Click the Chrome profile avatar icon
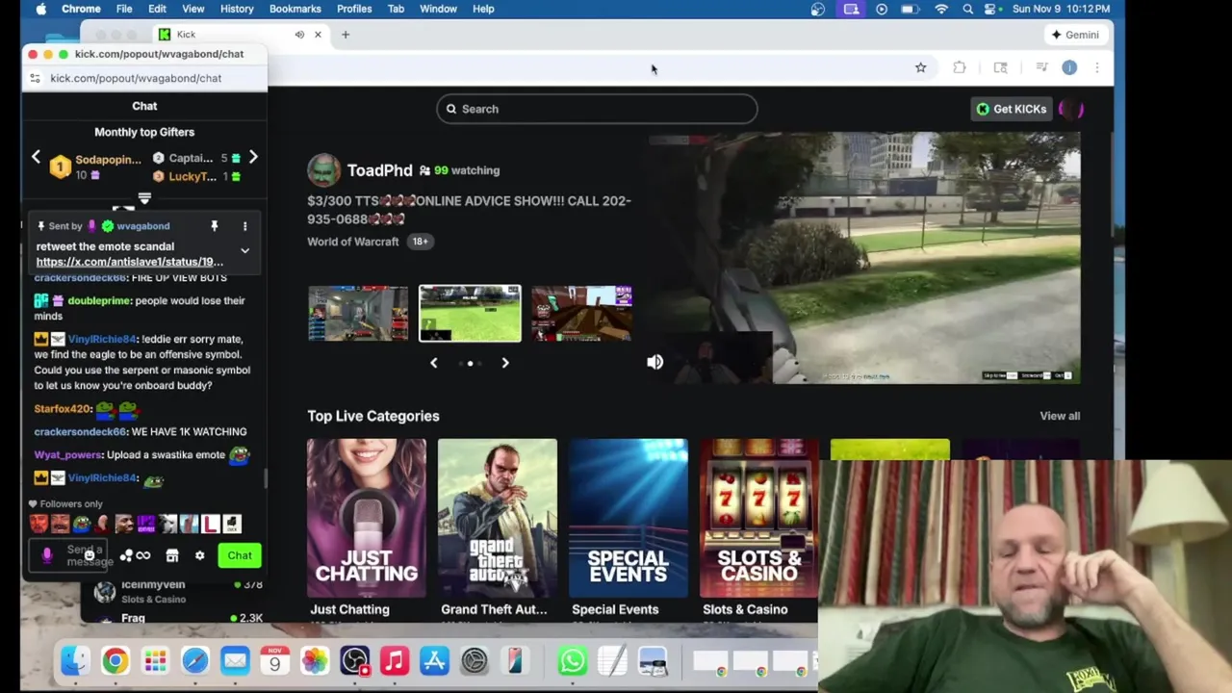Viewport: 1232px width, 693px height. coord(1069,67)
